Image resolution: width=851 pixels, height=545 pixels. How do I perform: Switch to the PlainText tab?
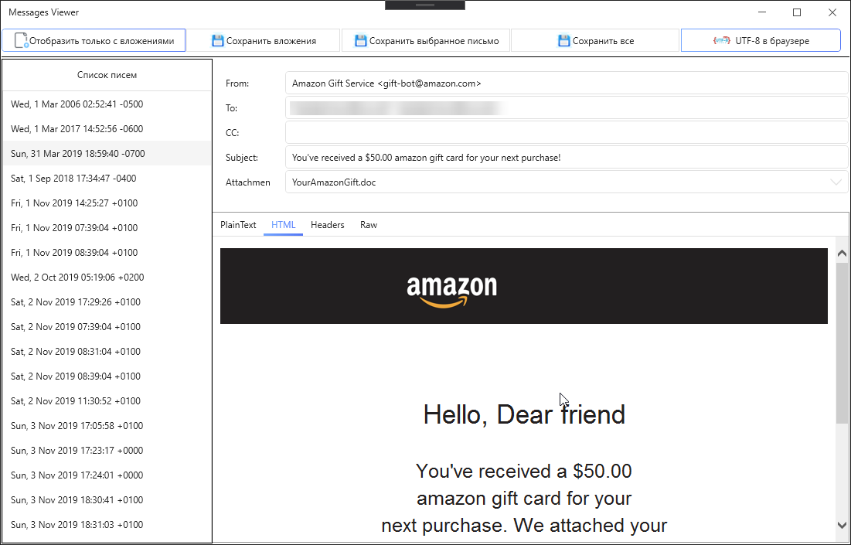[x=238, y=225]
